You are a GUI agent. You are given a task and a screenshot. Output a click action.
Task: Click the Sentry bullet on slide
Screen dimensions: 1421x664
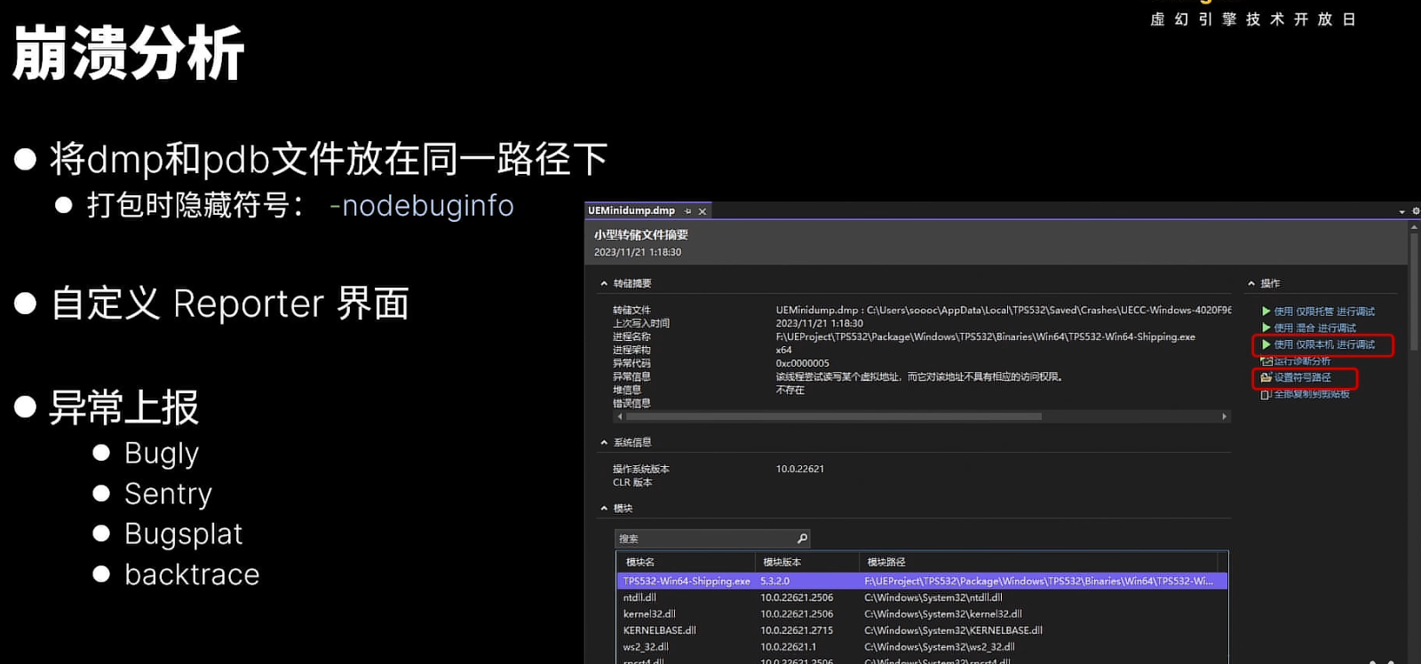[168, 494]
